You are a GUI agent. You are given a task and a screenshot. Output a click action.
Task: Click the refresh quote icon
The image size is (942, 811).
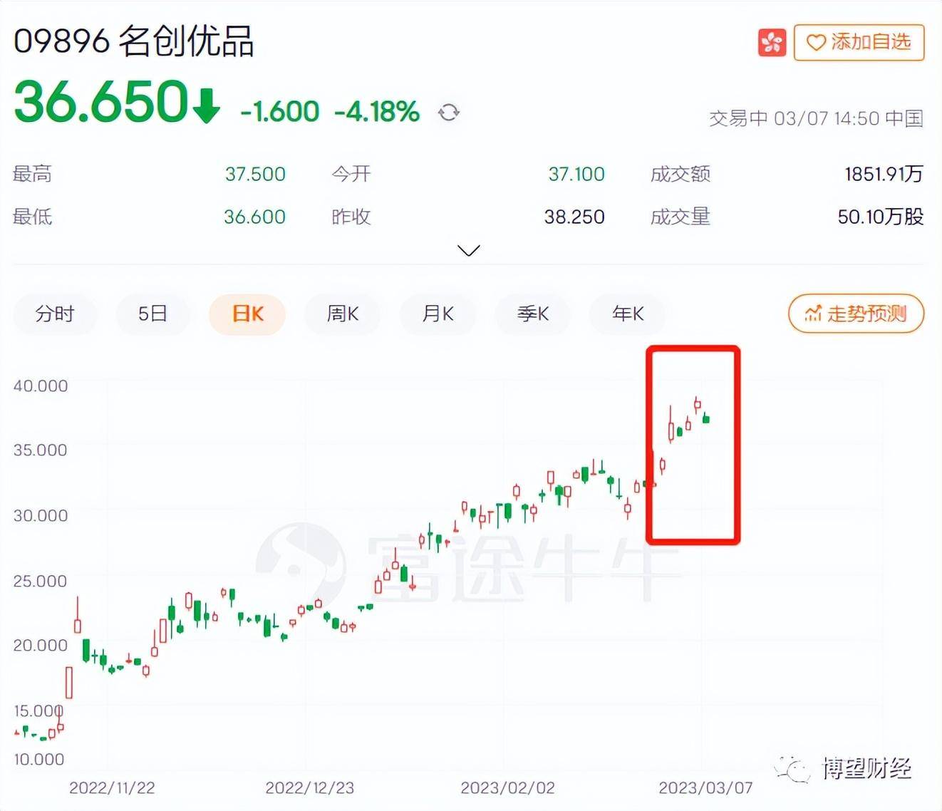[x=449, y=113]
